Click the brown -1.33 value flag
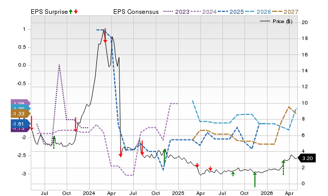Screen dimensions: 328x196 [20, 114]
